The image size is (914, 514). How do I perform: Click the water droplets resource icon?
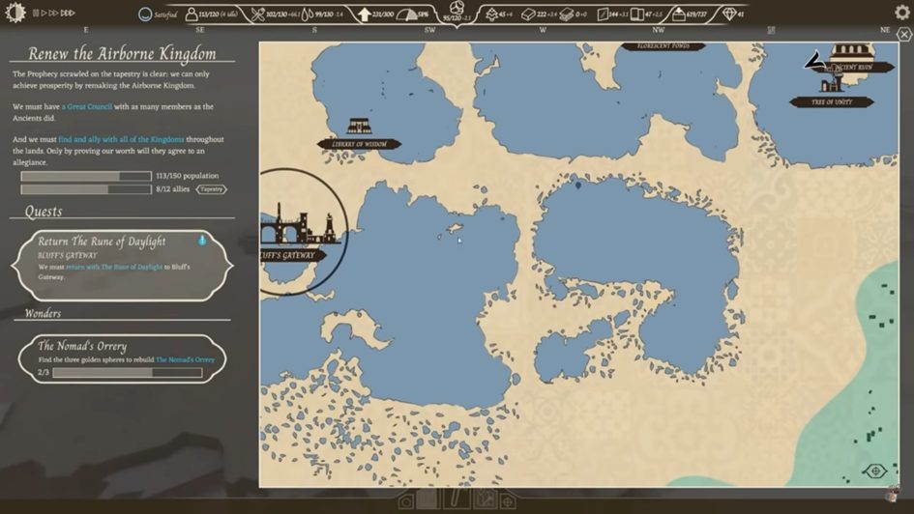pyautogui.click(x=308, y=14)
